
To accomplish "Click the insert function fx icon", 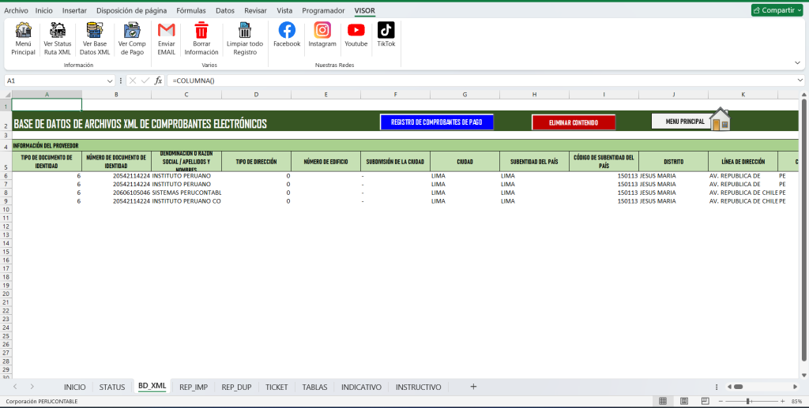I will (x=158, y=80).
